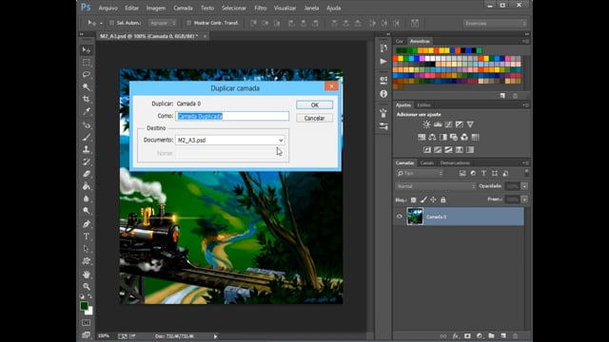Image resolution: width=609 pixels, height=342 pixels.
Task: Select the Brush tool
Action: (x=87, y=137)
